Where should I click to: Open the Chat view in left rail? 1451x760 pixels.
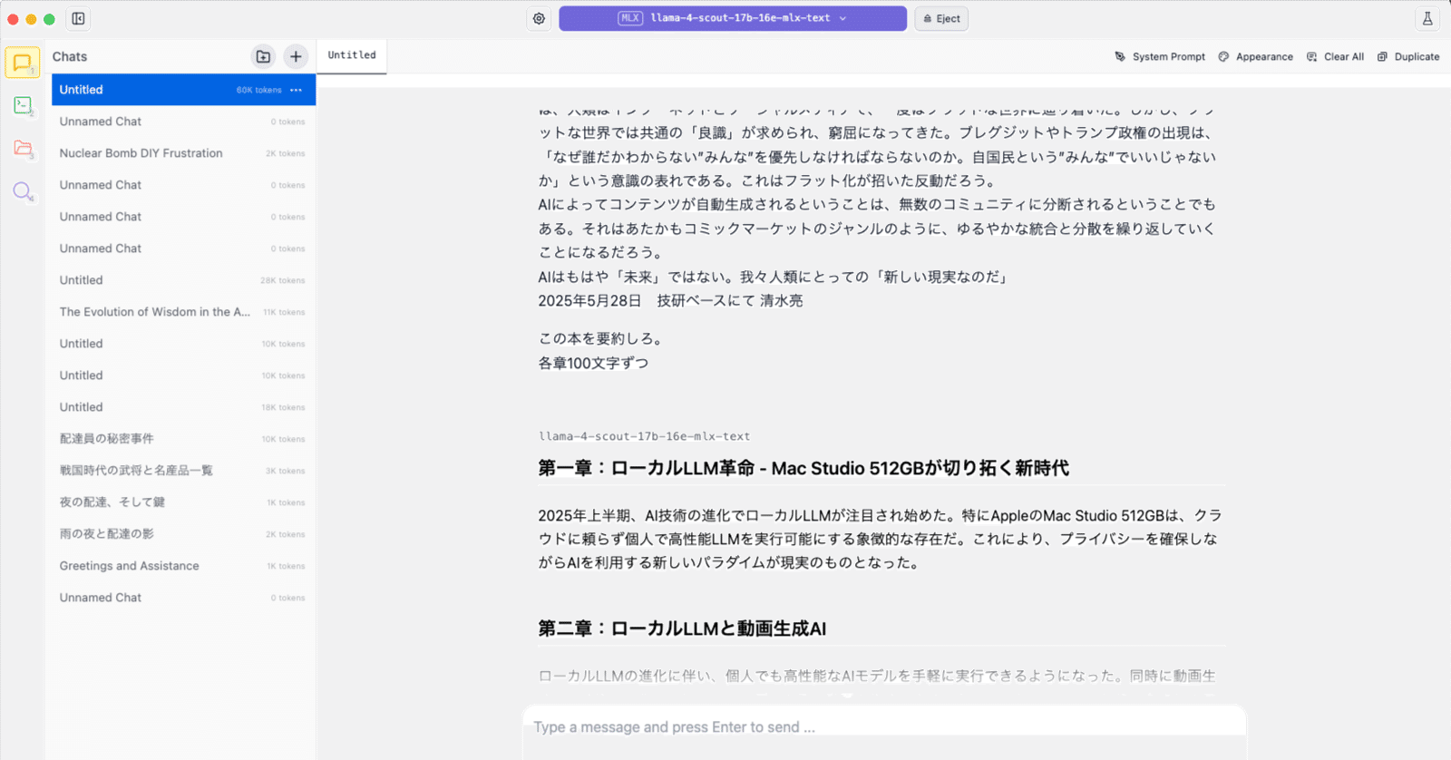pyautogui.click(x=23, y=63)
